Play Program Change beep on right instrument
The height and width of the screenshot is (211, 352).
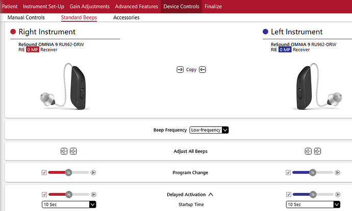pyautogui.click(x=93, y=173)
